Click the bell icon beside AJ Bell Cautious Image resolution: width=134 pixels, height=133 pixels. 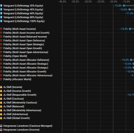[1, 99]
